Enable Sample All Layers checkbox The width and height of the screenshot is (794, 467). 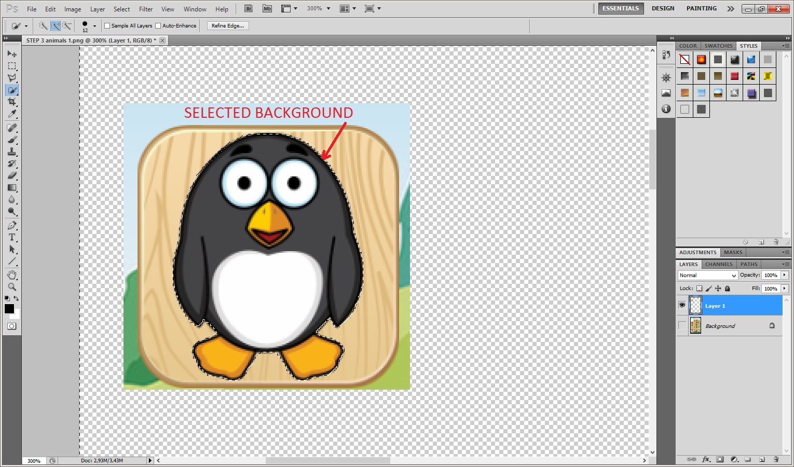107,26
